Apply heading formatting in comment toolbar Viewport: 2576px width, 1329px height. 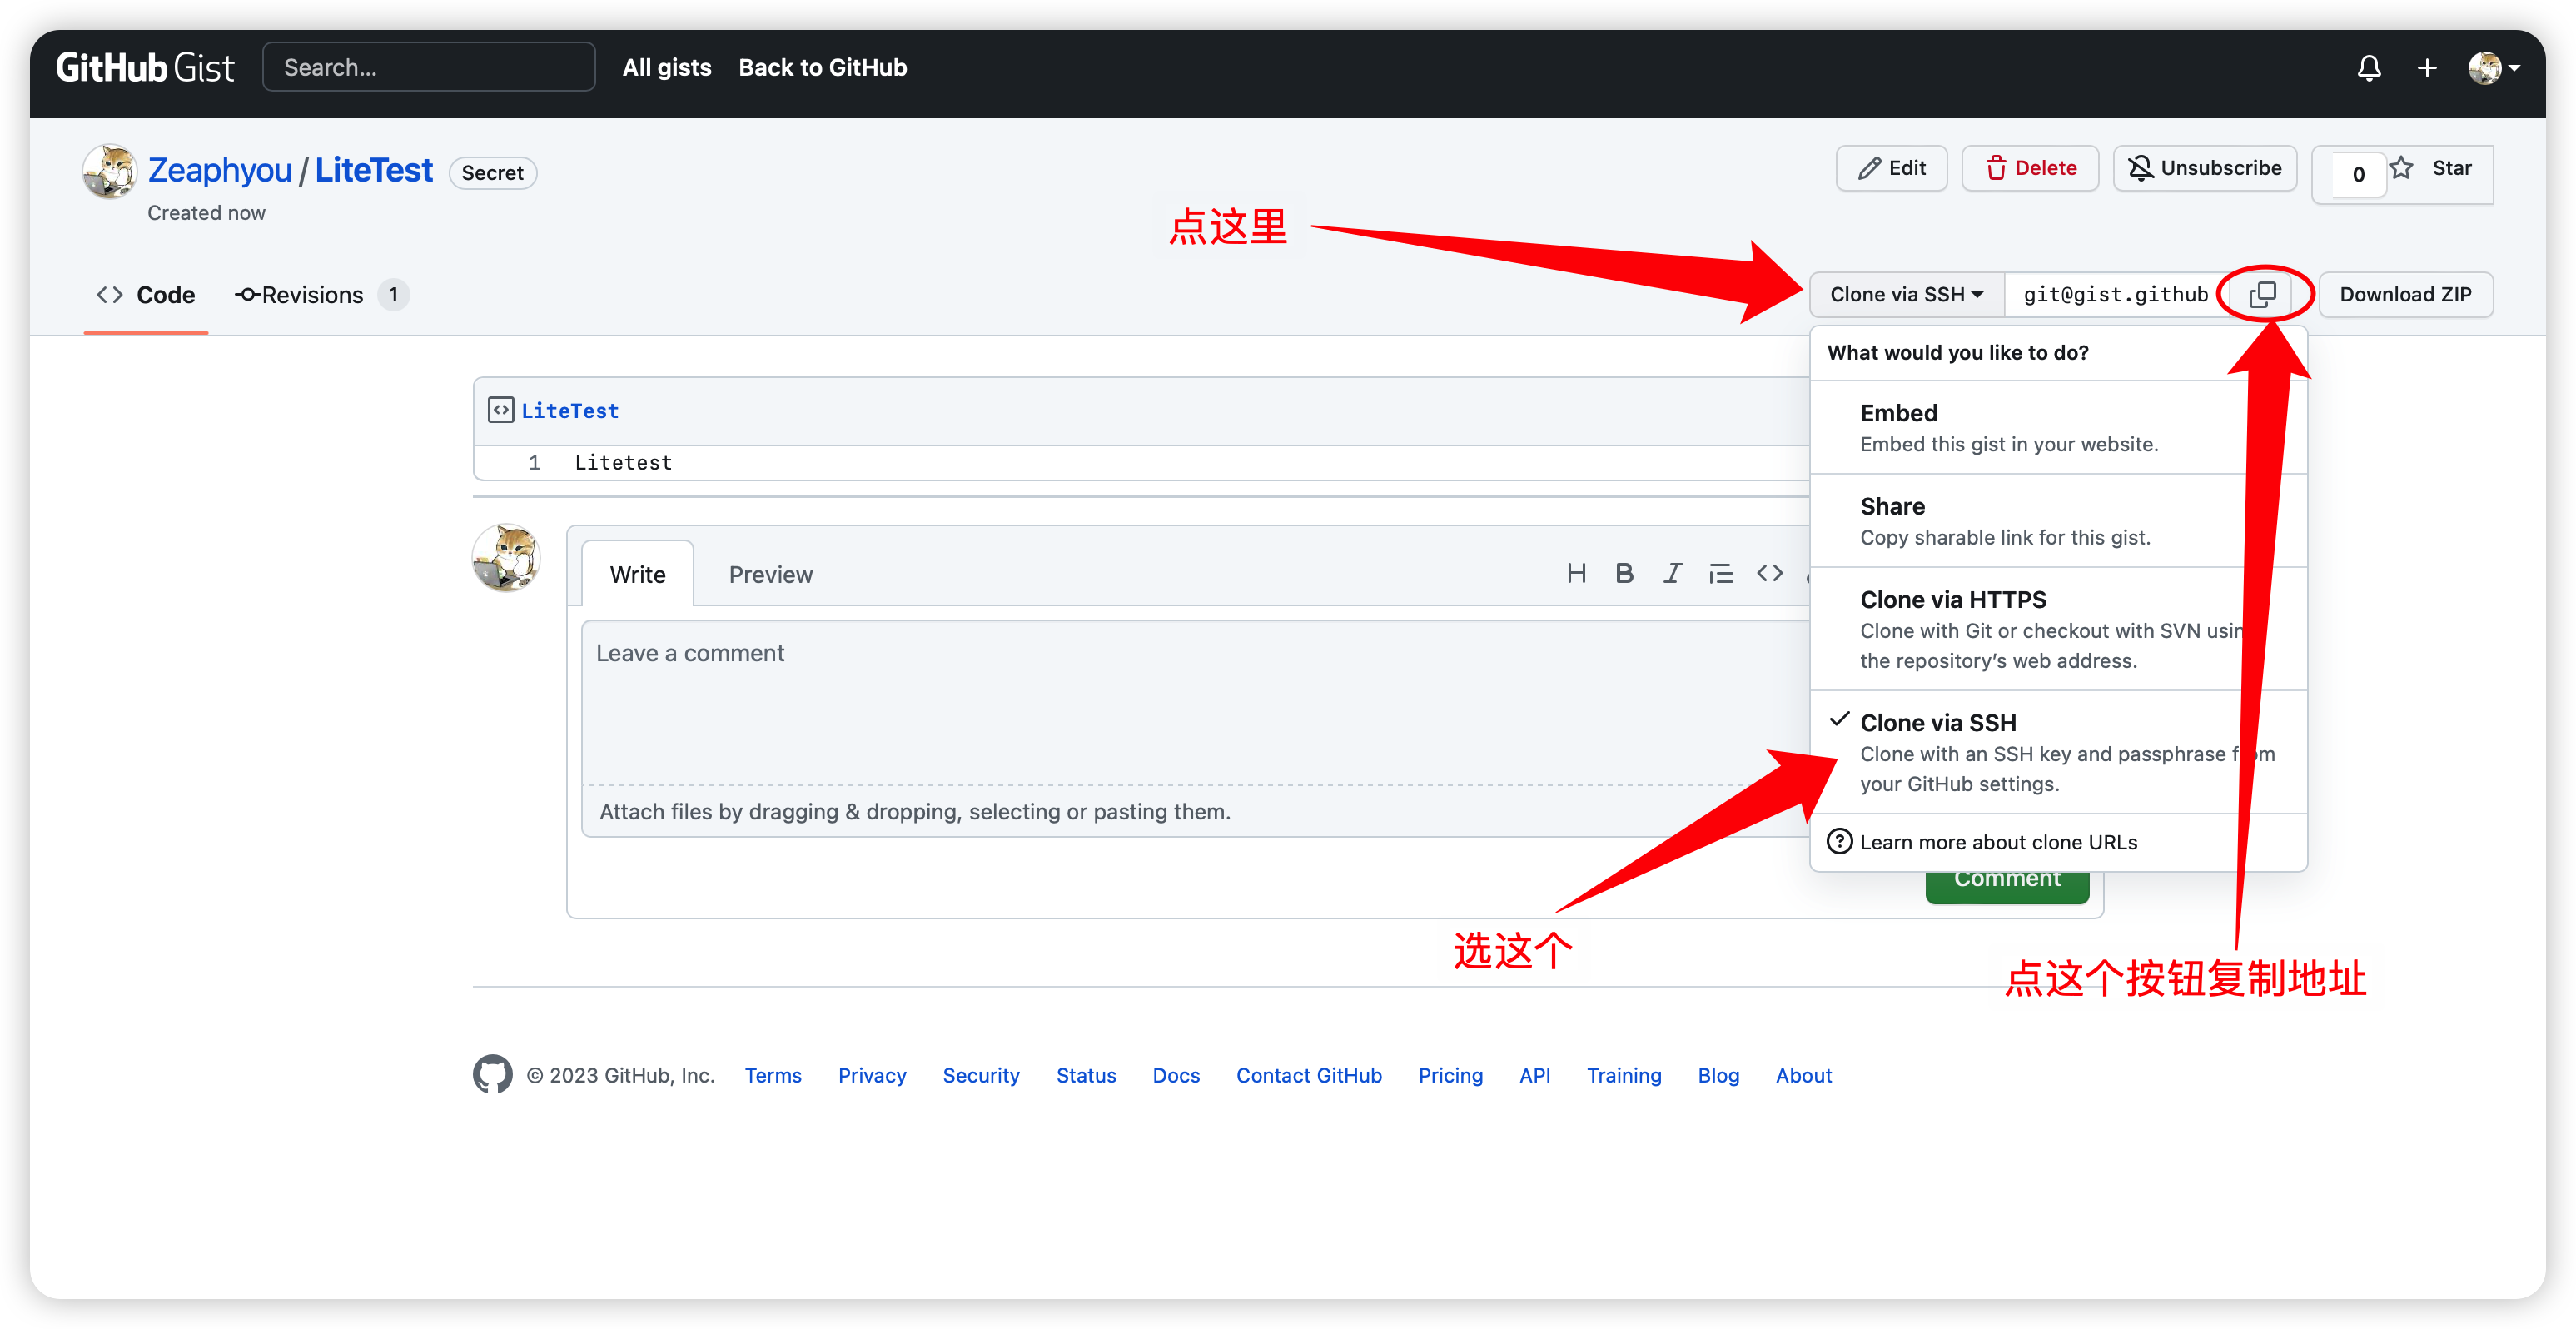[1576, 573]
